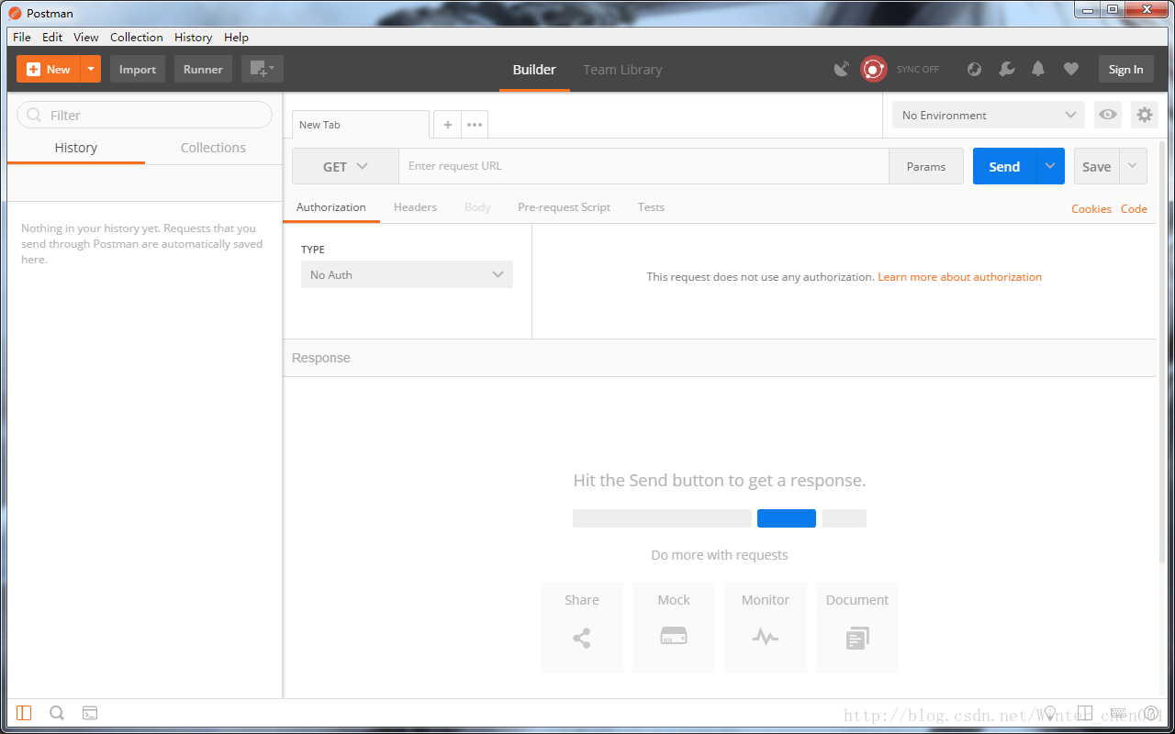Open the No Environment dropdown

pyautogui.click(x=989, y=115)
